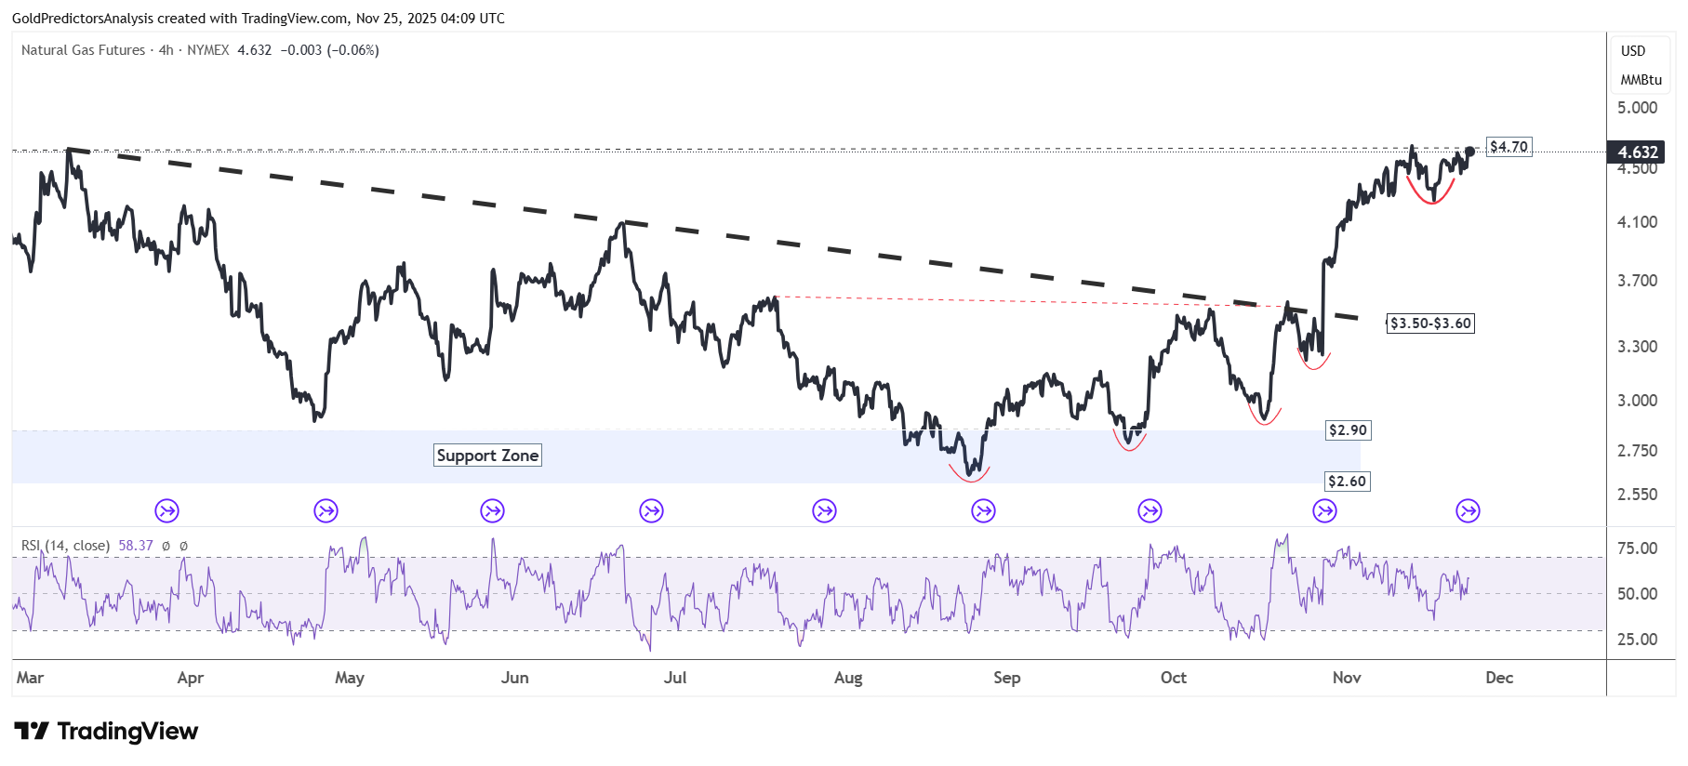Click the $2.60 support level label

[x=1347, y=482]
